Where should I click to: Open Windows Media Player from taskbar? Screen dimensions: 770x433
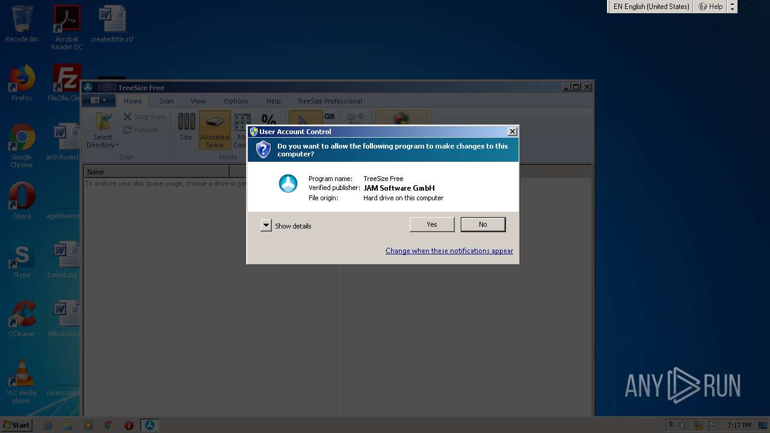tap(88, 425)
